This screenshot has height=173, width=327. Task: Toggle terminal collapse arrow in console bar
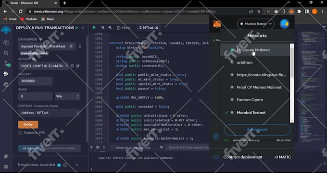(91, 147)
